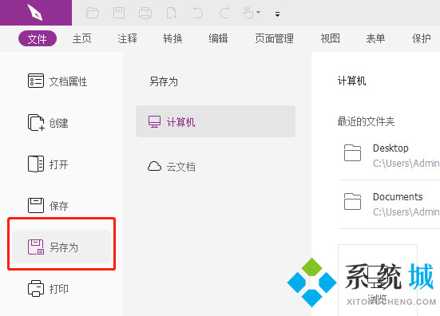Open the 注释 tab
This screenshot has width=440, height=316.
tap(128, 38)
